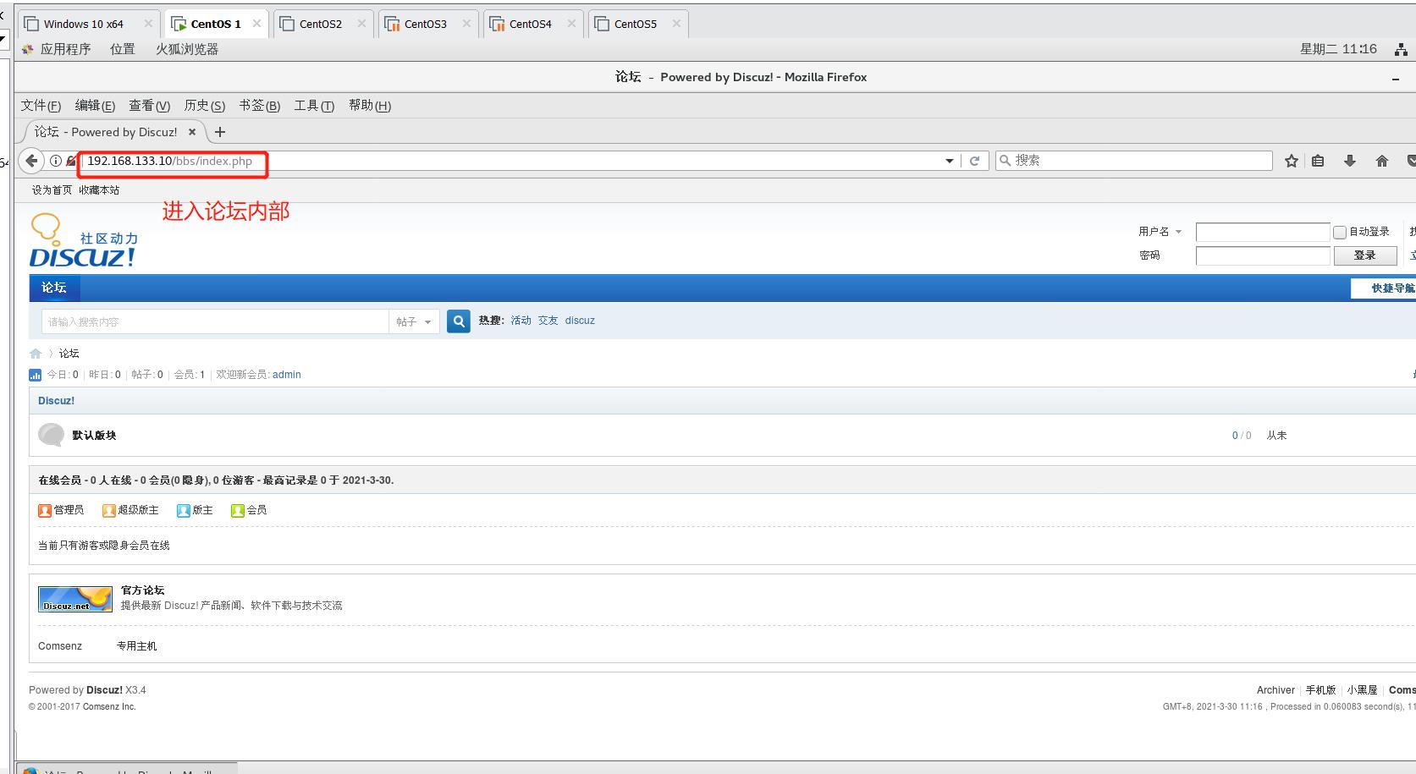Click the 用户名 input field

(1263, 232)
